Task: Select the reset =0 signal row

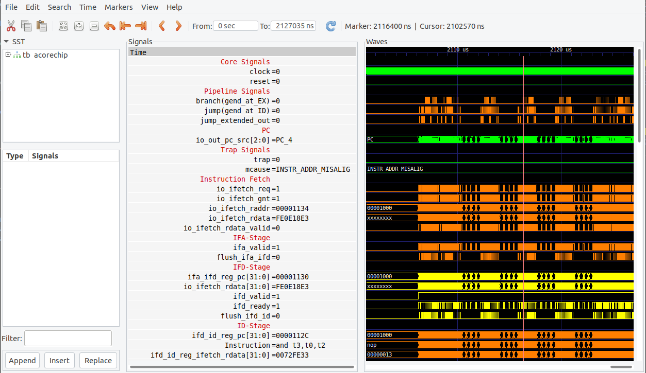Action: pyautogui.click(x=242, y=81)
